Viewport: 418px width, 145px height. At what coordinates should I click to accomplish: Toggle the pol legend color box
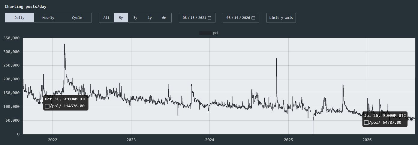click(x=205, y=33)
